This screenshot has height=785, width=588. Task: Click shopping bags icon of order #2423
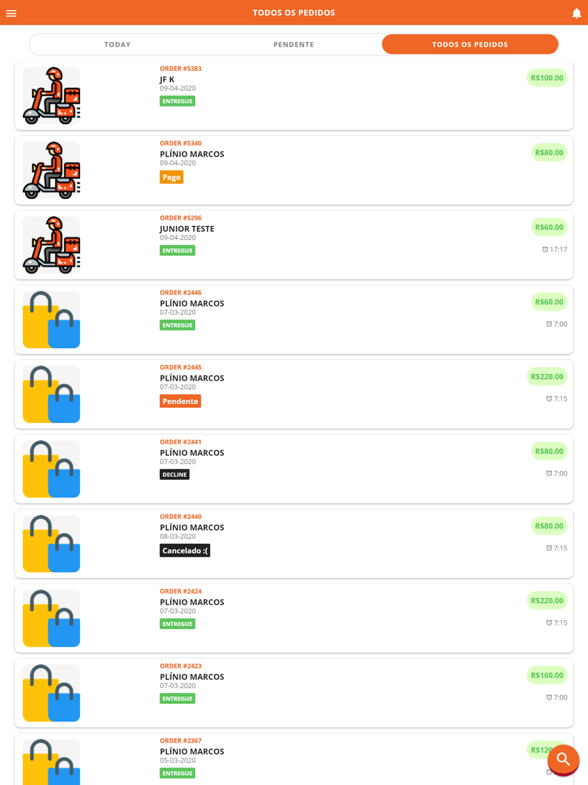pos(52,693)
